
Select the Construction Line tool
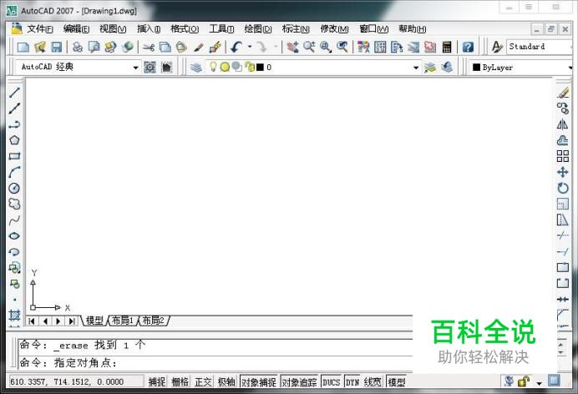14,109
